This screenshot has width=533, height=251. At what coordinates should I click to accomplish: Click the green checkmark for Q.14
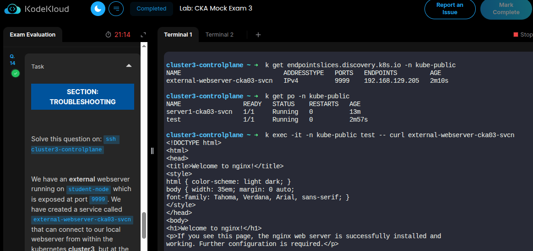(x=15, y=73)
